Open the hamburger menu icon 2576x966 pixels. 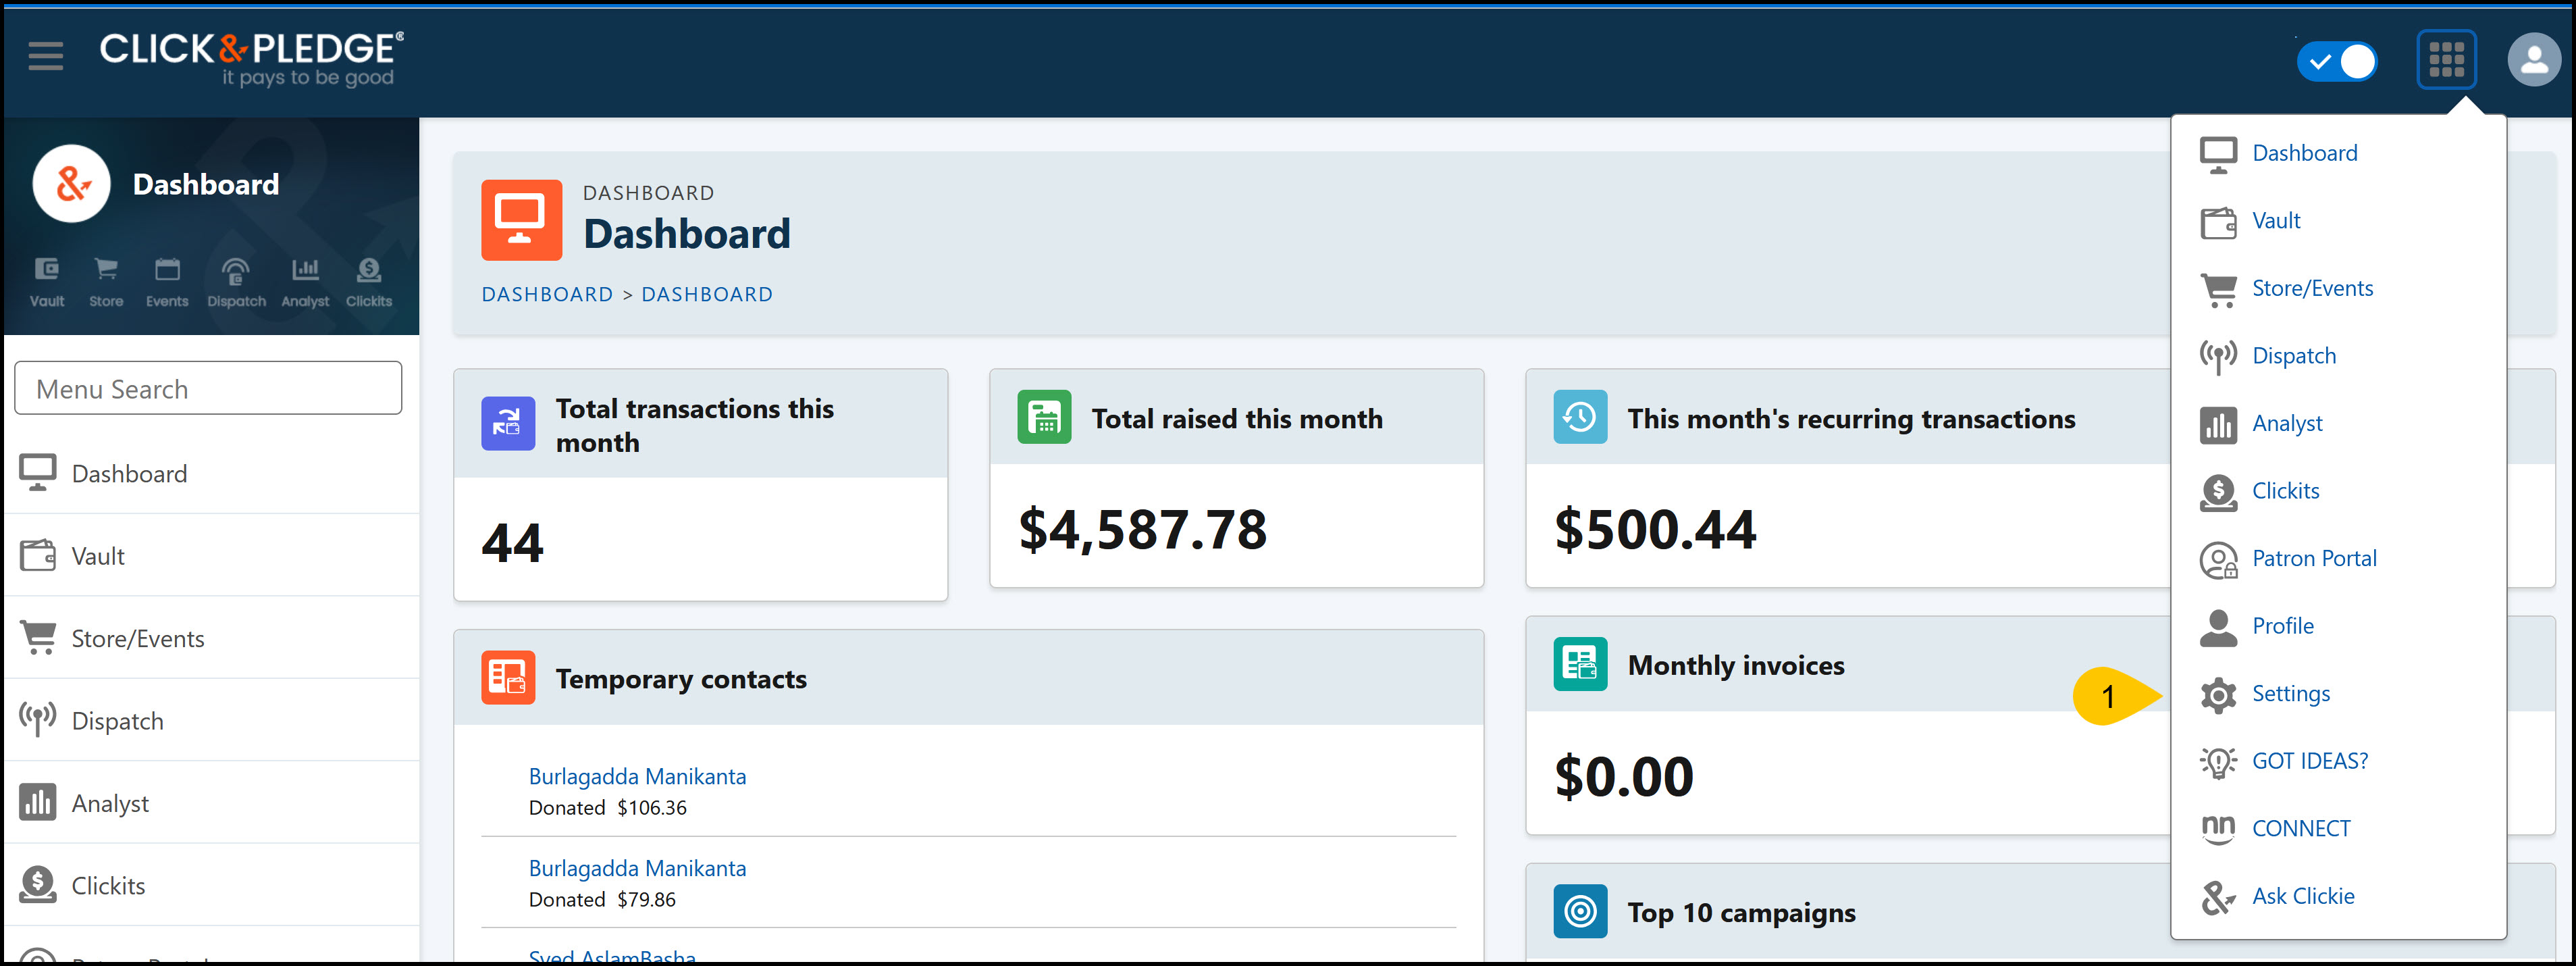coord(45,56)
